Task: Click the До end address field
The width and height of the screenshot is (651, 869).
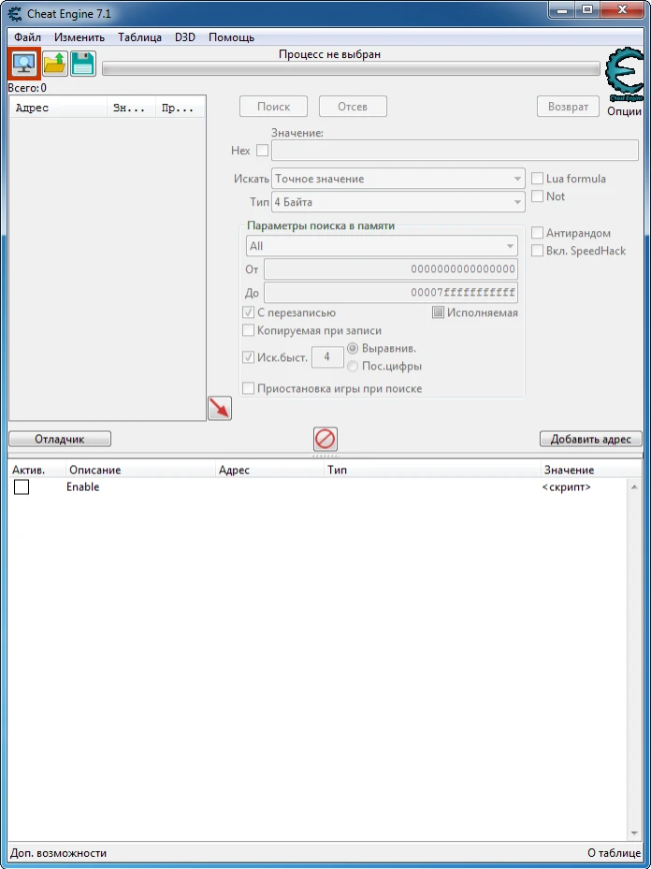Action: pyautogui.click(x=391, y=293)
